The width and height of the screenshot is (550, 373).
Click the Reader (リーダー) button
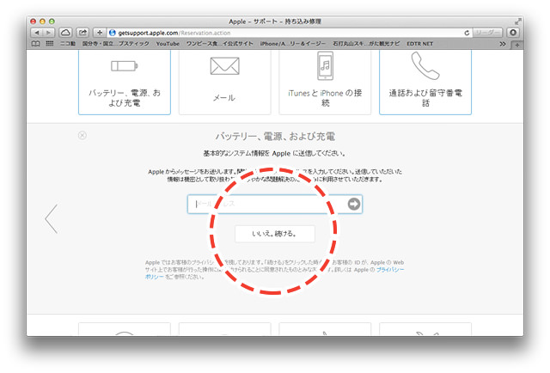click(x=487, y=33)
